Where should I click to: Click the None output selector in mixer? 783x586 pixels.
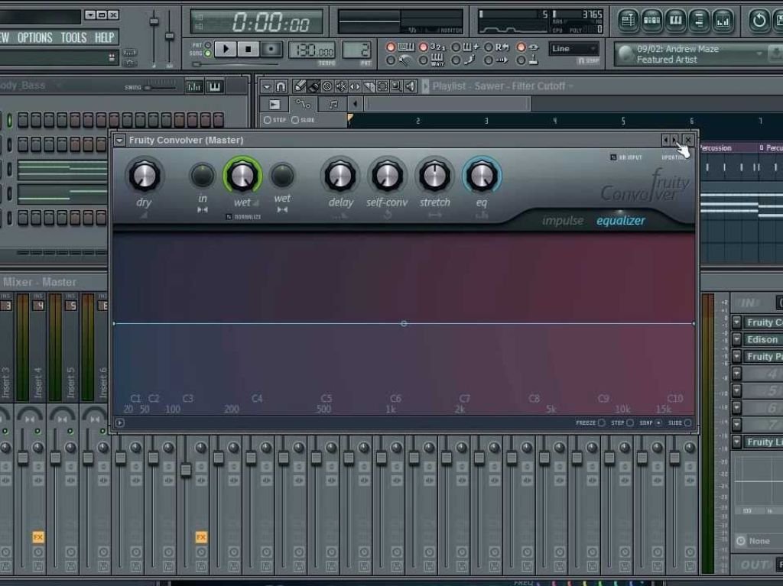tap(759, 541)
